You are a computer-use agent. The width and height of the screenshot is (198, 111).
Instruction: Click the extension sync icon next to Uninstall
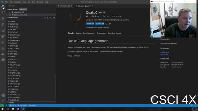tap(106, 24)
